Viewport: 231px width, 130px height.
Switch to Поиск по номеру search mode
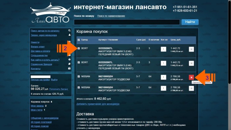coord(84,16)
